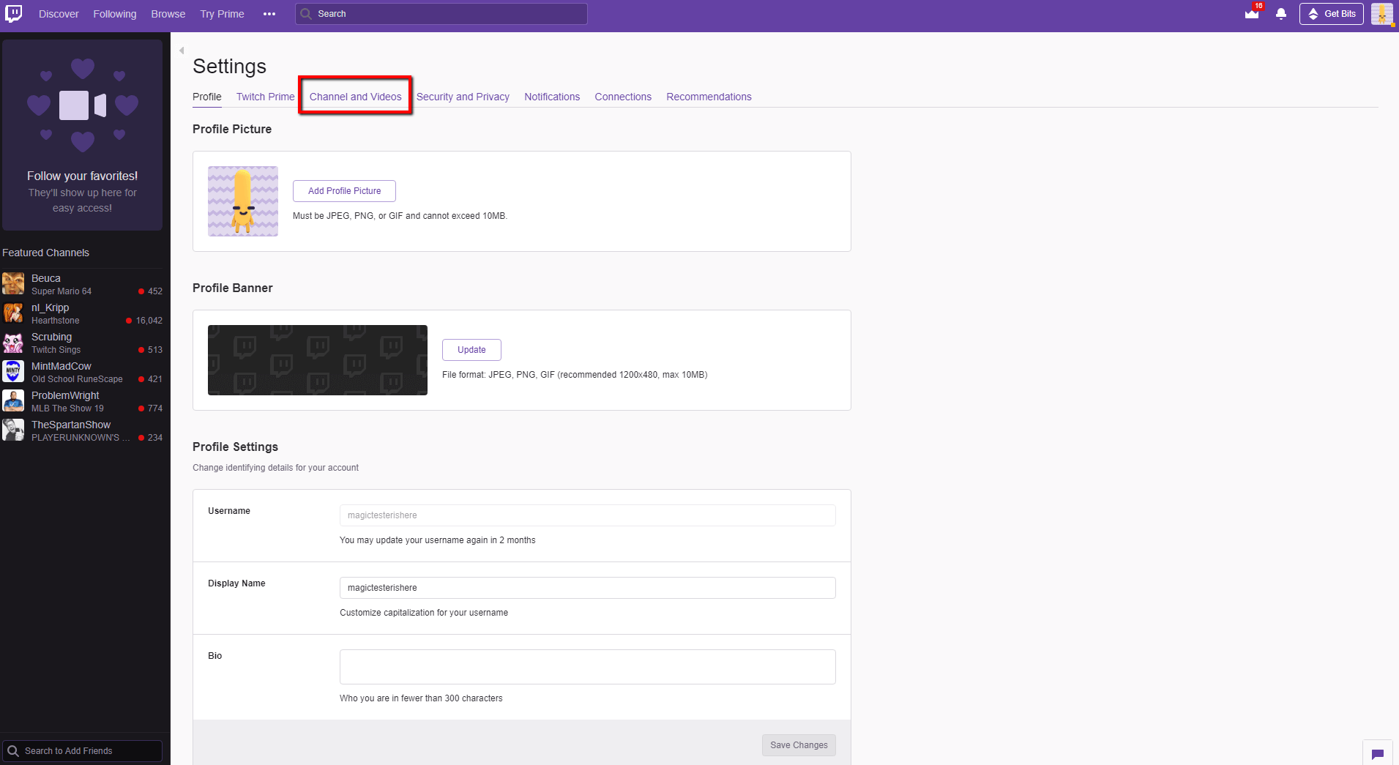Open the ellipsis more-options menu

[x=269, y=13]
